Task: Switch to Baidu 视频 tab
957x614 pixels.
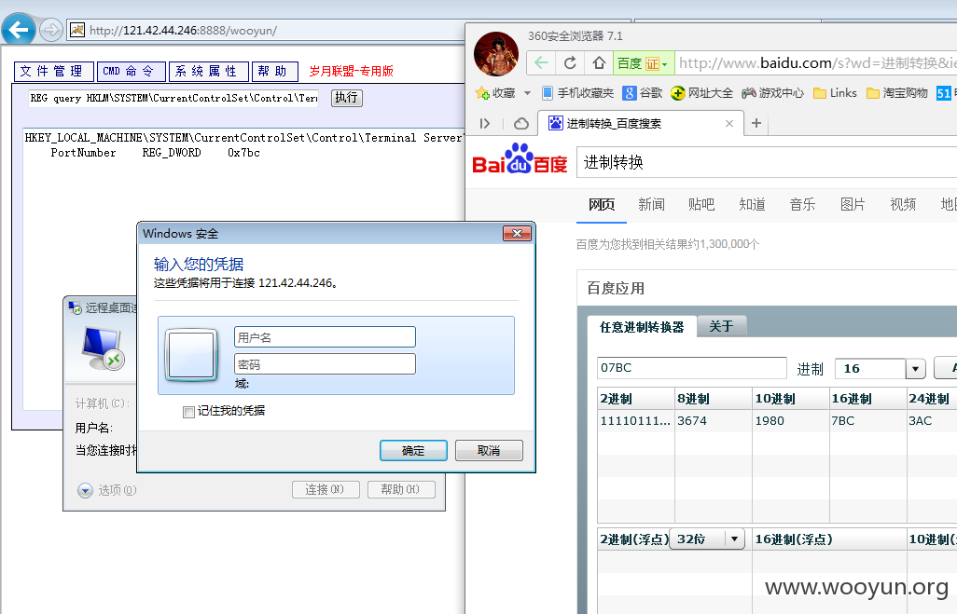Action: (x=903, y=204)
